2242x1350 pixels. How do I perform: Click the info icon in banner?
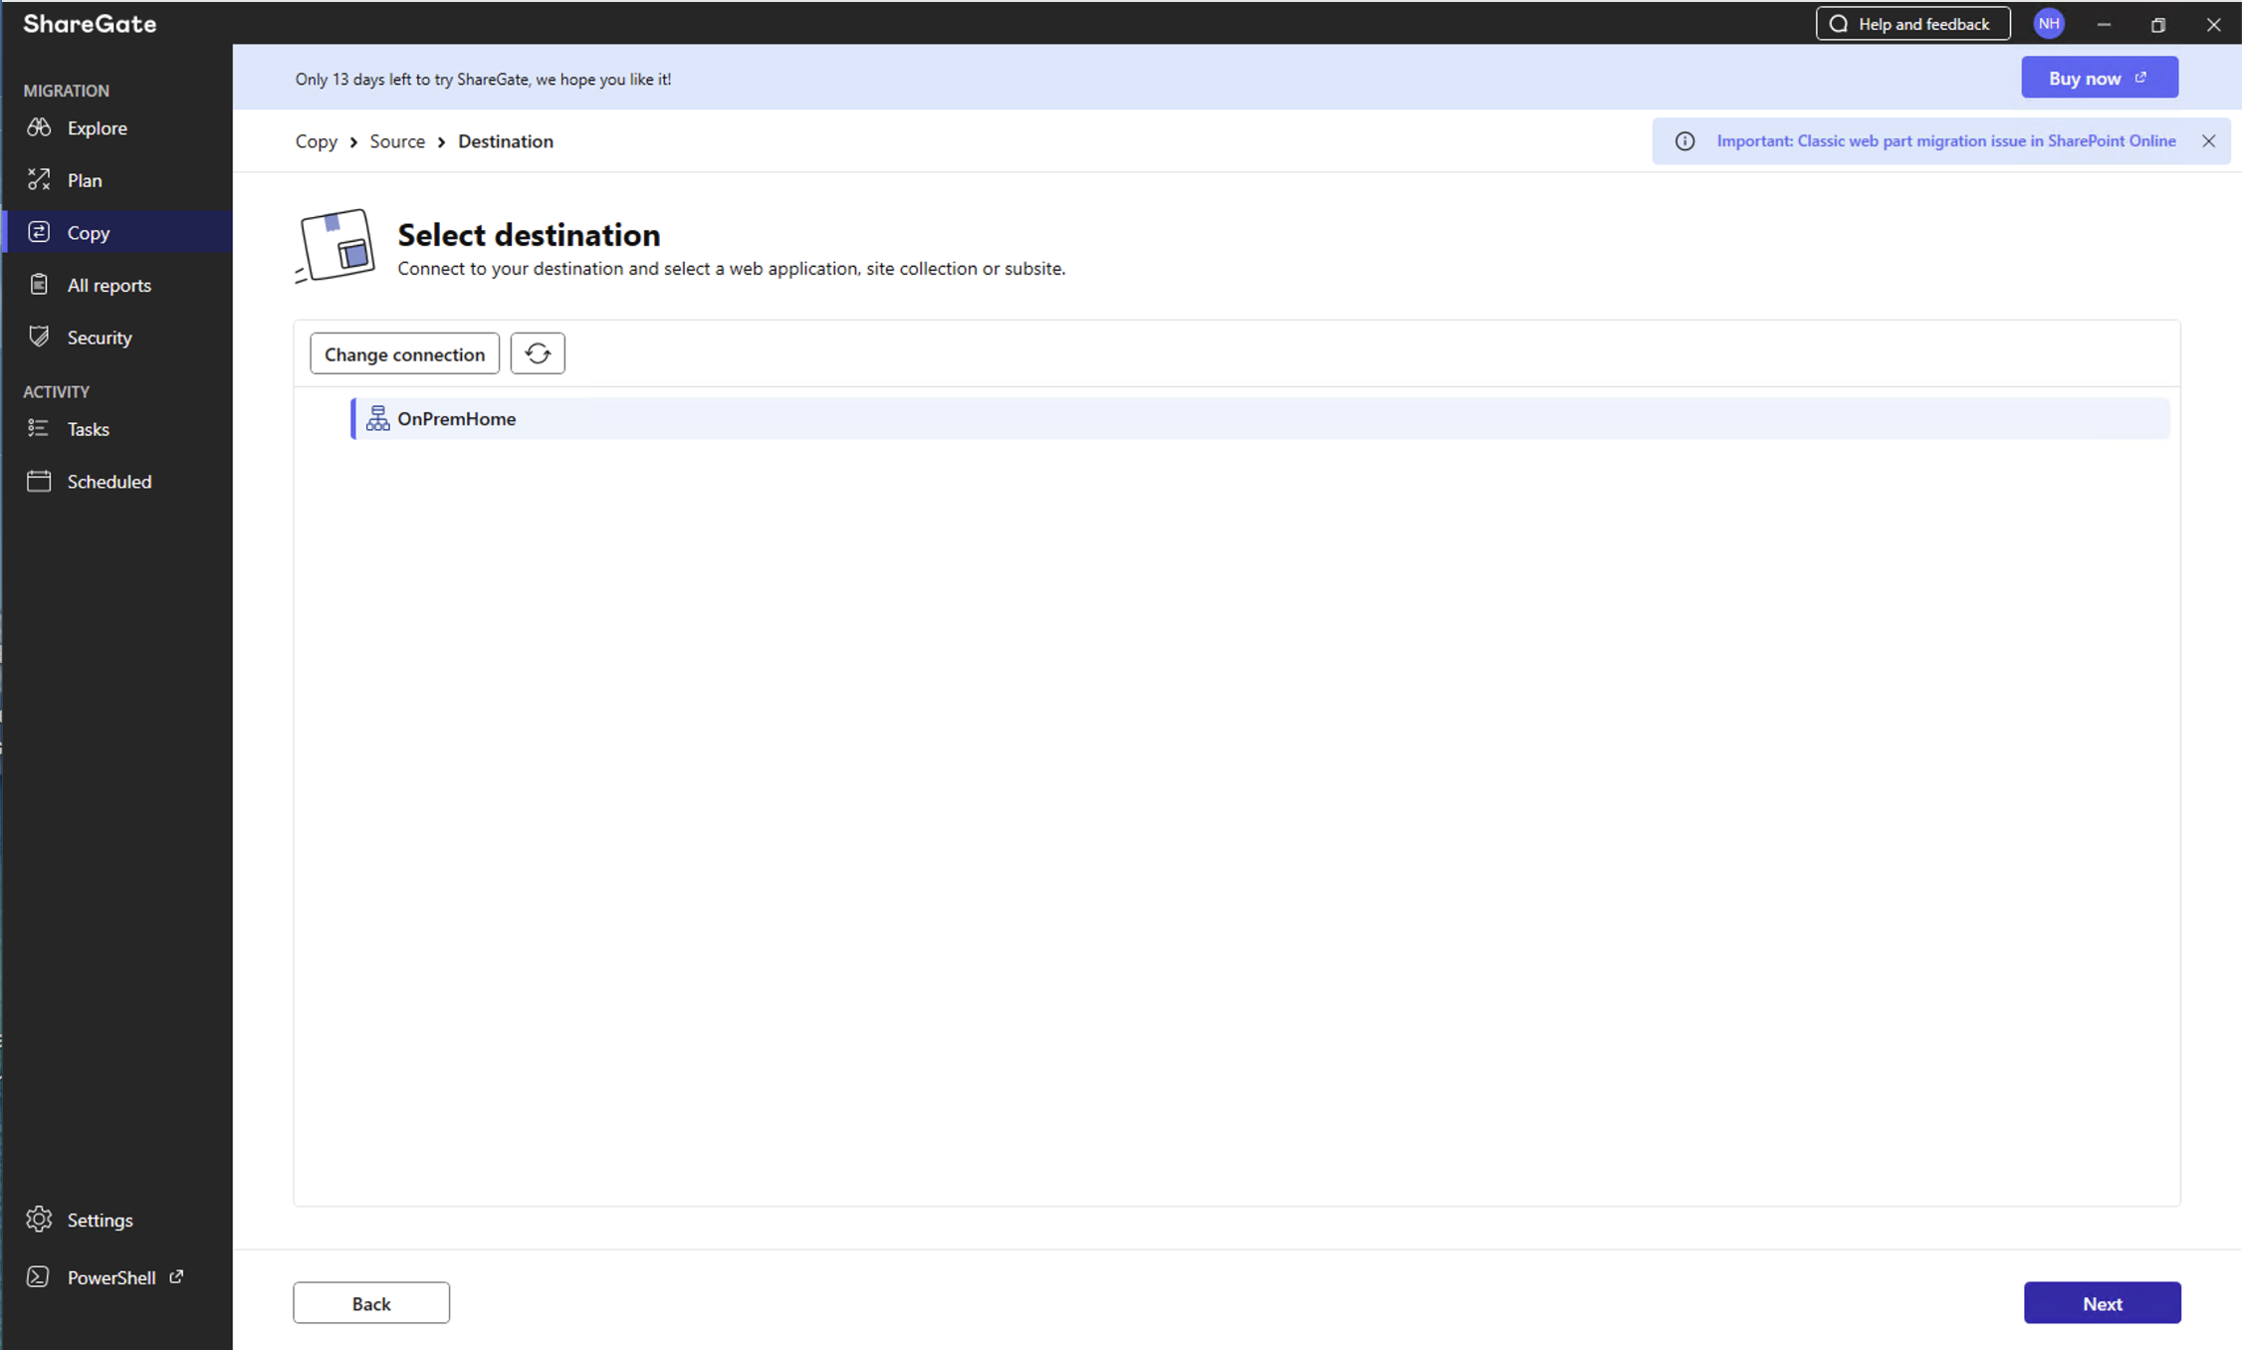coord(1684,141)
